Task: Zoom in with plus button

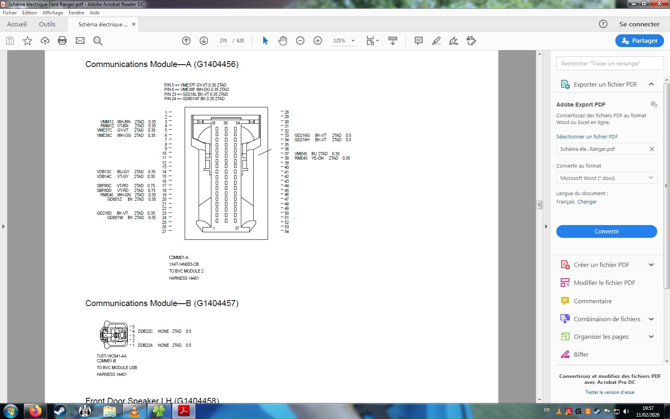Action: pyautogui.click(x=318, y=41)
